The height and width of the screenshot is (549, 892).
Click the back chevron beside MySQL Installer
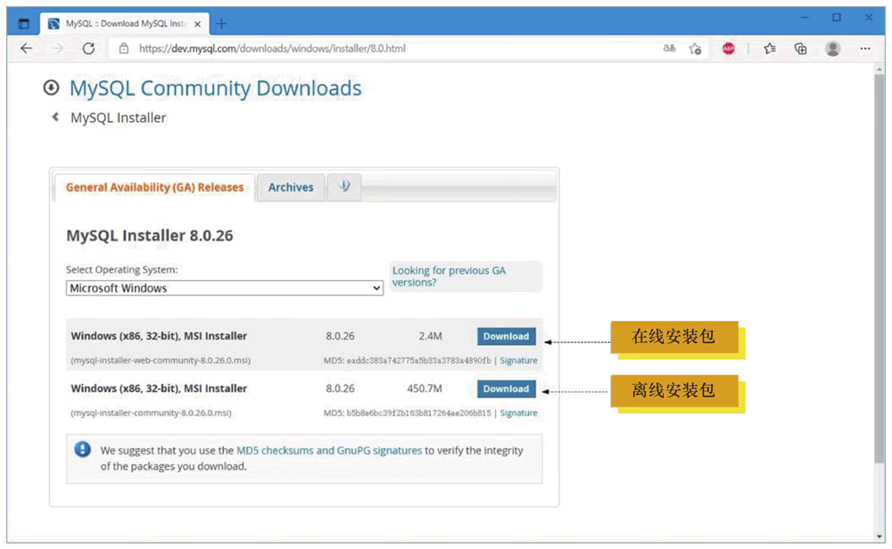pyautogui.click(x=55, y=117)
